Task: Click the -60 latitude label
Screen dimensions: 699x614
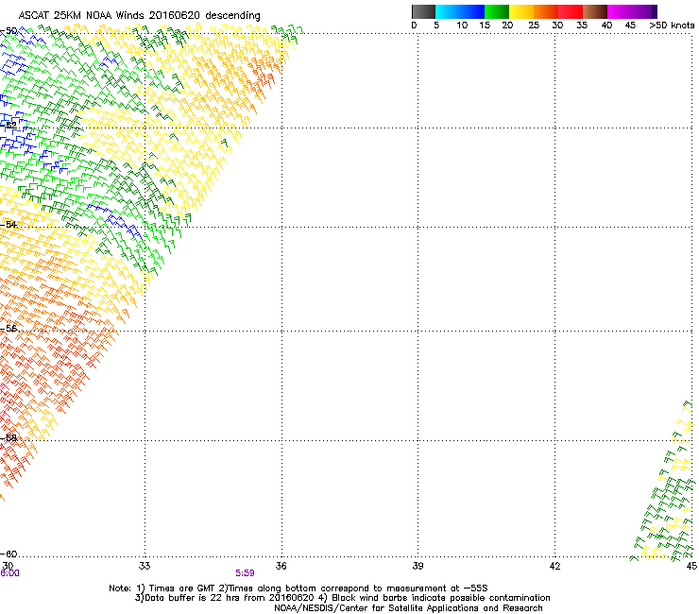Action: point(9,554)
